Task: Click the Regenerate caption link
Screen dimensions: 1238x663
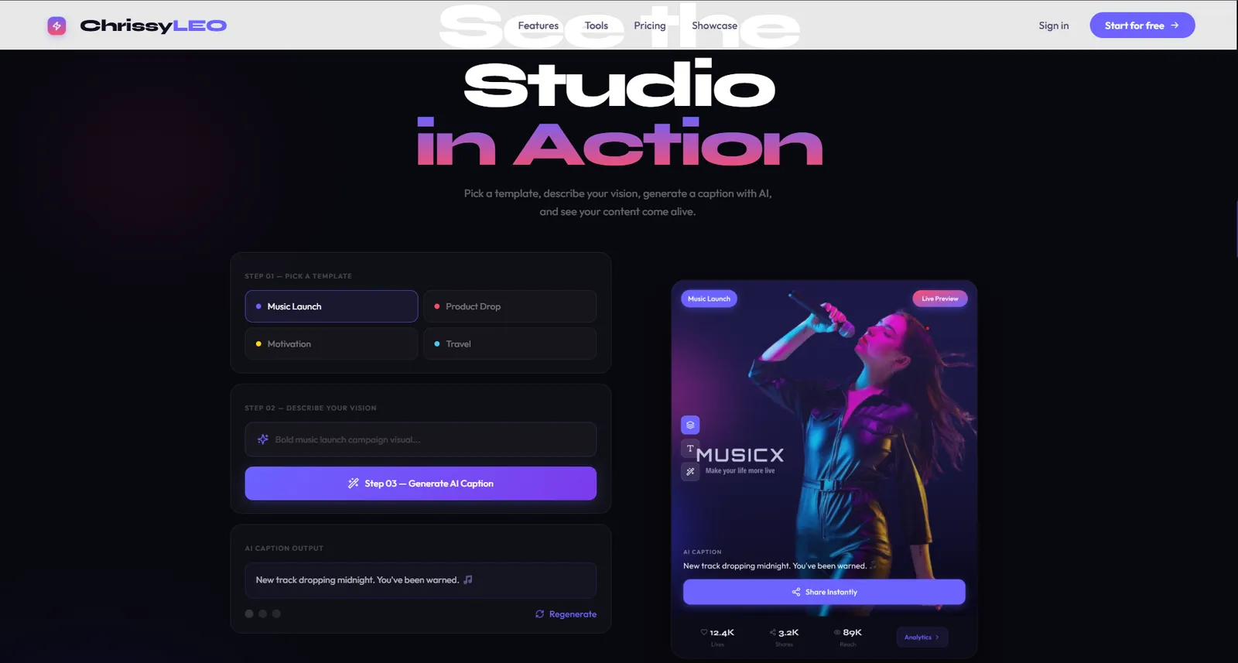Action: tap(566, 614)
